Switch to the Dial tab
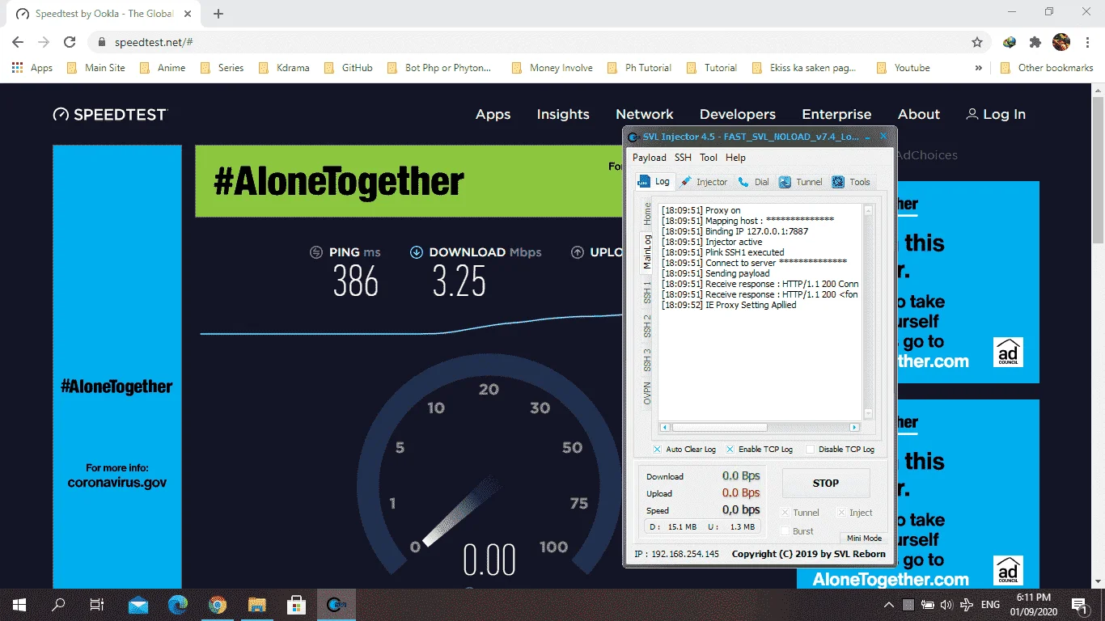1105x621 pixels. pos(754,182)
